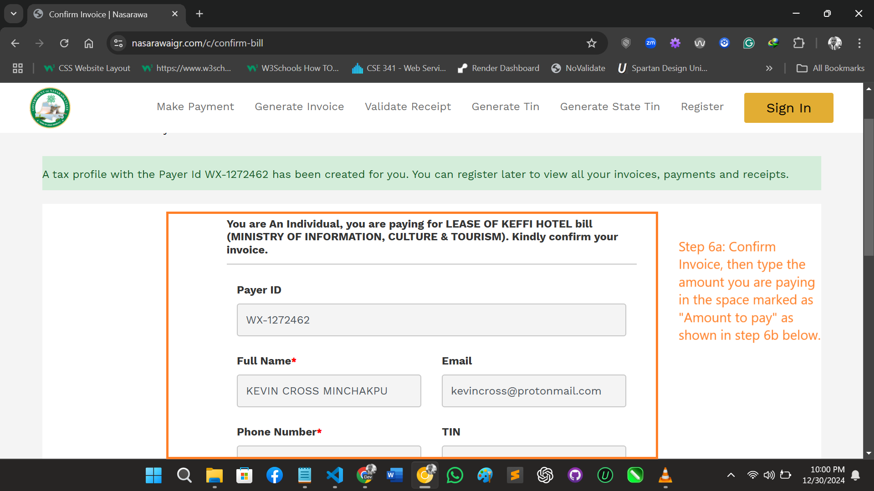Expand the tab search dropdown
The image size is (874, 491).
click(14, 14)
